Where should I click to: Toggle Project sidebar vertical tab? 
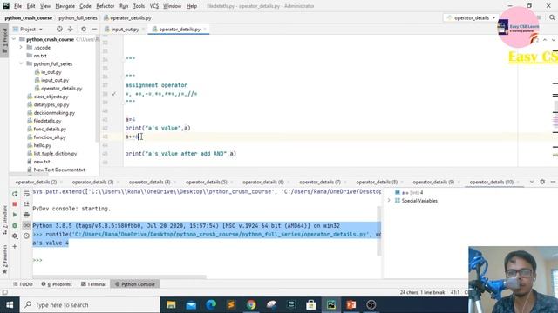(4, 39)
